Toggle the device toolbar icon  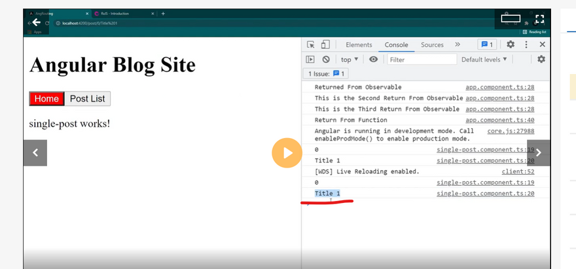[326, 45]
